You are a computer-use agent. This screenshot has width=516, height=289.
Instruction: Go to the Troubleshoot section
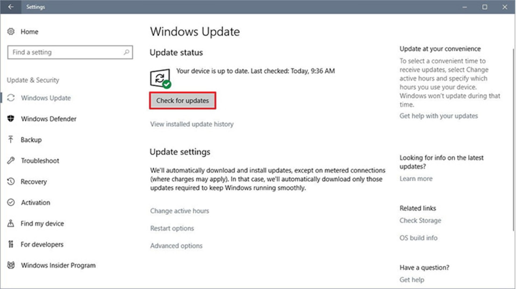tap(40, 161)
